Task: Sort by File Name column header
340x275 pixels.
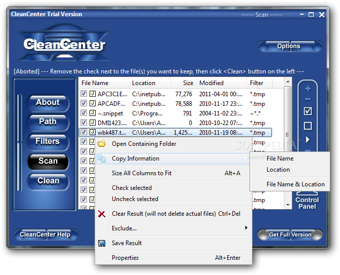Action: point(103,83)
